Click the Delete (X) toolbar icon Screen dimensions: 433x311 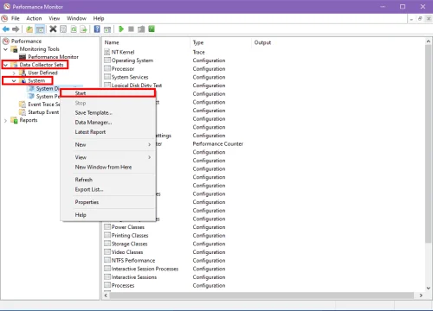53,29
